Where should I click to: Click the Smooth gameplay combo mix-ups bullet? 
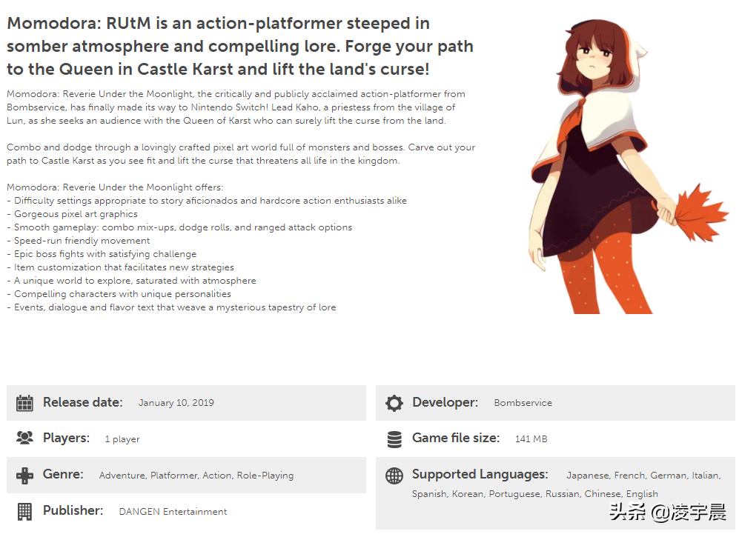tap(179, 227)
